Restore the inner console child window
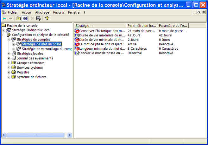 click(199, 12)
